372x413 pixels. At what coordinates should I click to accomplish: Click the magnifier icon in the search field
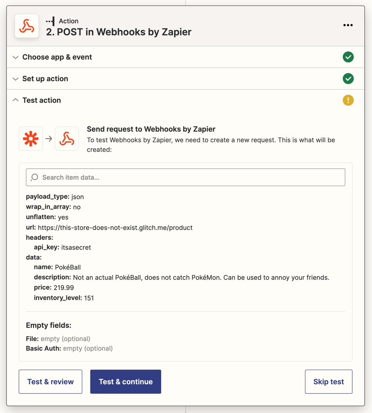[34, 177]
